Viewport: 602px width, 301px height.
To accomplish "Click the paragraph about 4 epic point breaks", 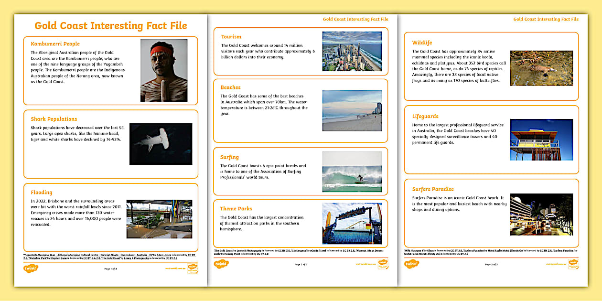I will pos(263,172).
